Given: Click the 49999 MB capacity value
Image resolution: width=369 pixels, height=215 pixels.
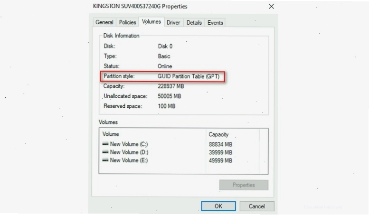Looking at the screenshot, I should coord(220,160).
